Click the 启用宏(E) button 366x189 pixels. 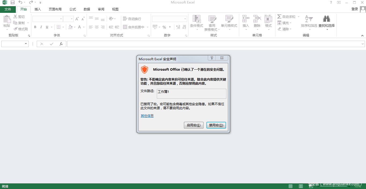(x=194, y=125)
